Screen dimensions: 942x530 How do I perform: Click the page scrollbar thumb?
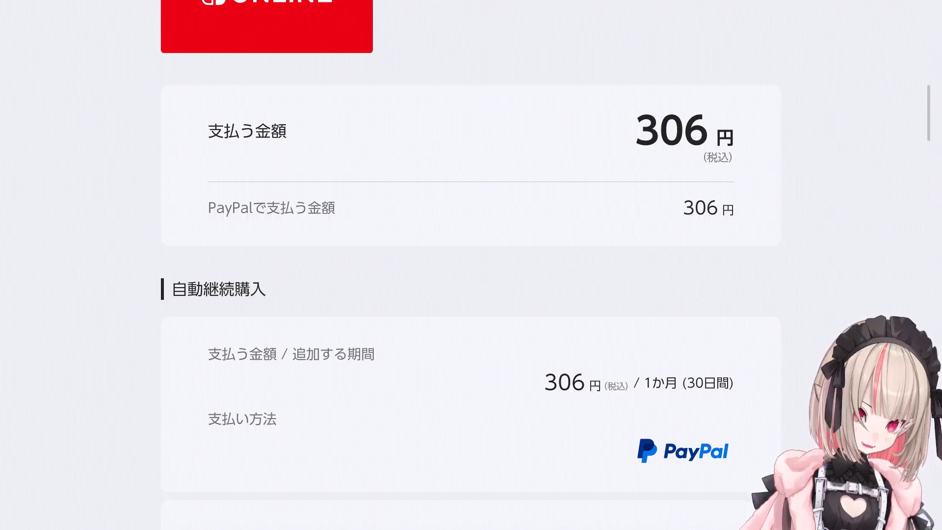click(x=928, y=113)
